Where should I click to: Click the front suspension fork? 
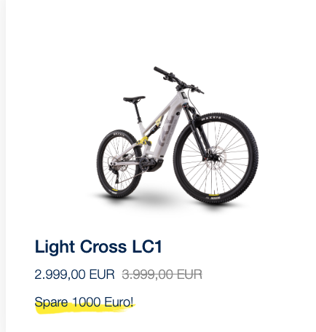point(198,133)
